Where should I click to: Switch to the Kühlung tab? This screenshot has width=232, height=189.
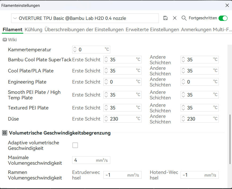pos(33,30)
